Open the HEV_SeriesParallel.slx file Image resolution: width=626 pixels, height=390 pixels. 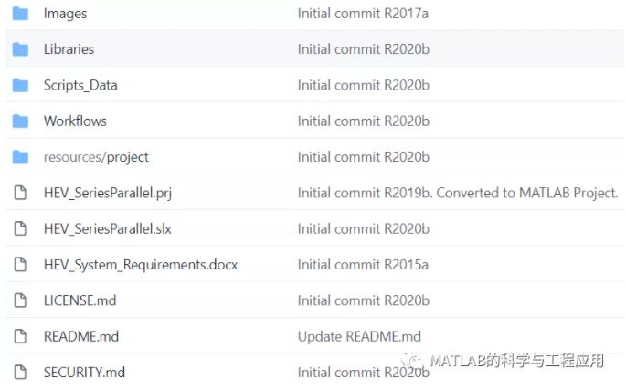[108, 229]
